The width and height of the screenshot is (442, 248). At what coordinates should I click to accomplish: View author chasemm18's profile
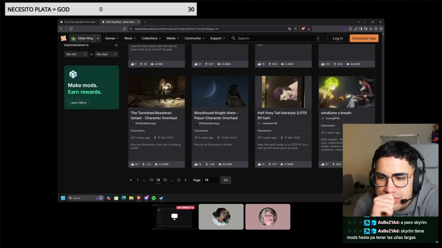click(269, 123)
